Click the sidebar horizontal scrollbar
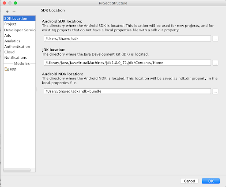Image resolution: width=226 pixels, height=187 pixels. pyautogui.click(x=17, y=170)
